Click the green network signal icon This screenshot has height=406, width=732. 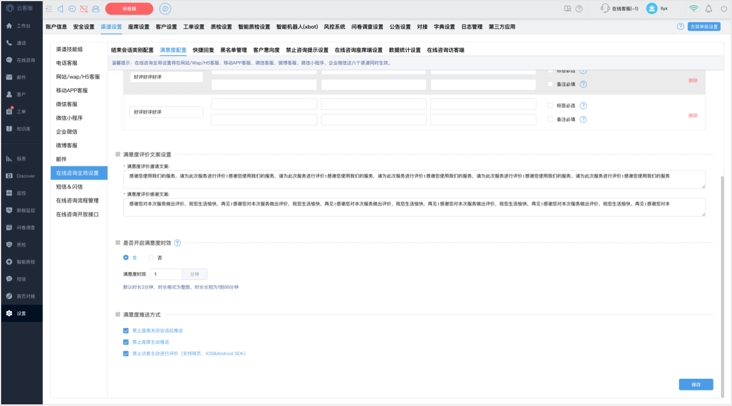693,9
